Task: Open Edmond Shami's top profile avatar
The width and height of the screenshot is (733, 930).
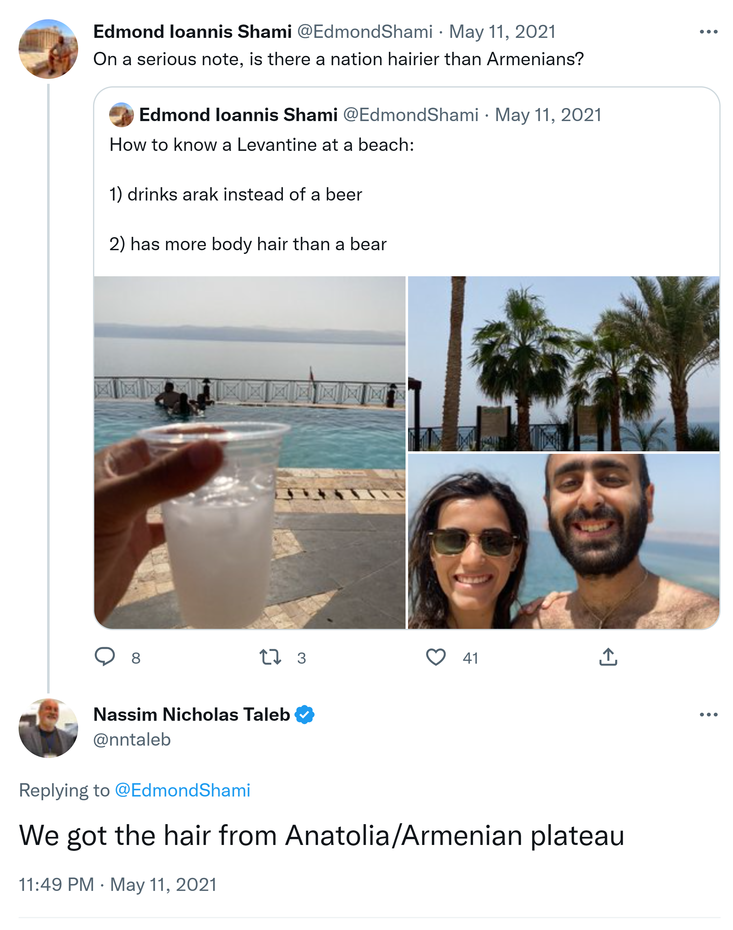Action: point(48,49)
